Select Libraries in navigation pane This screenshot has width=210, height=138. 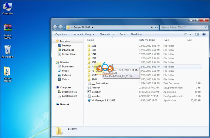tap(64, 62)
